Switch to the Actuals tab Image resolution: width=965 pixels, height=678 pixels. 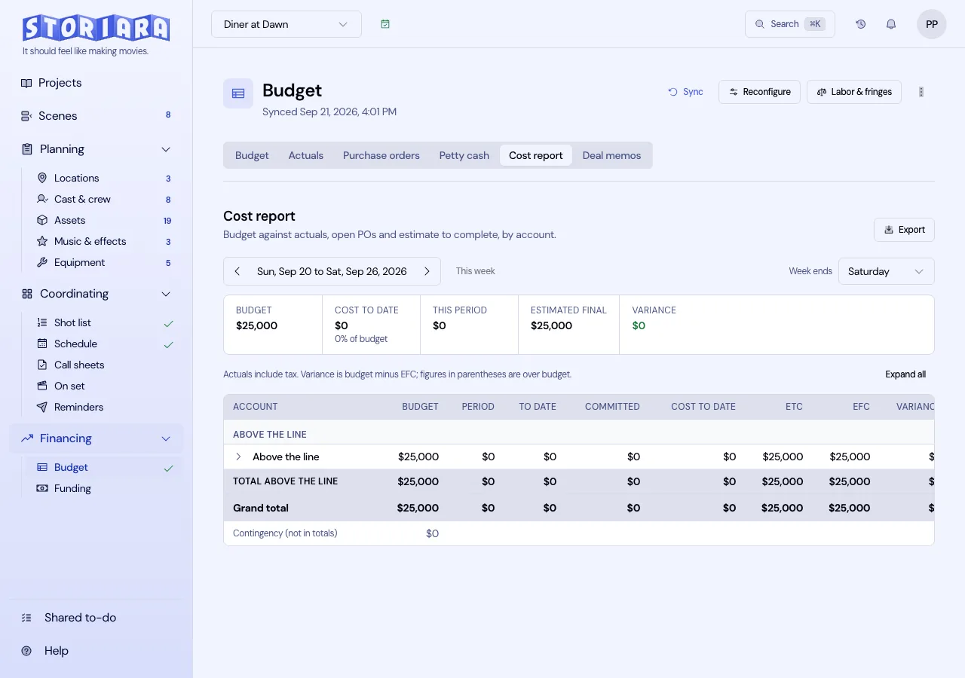pos(306,155)
